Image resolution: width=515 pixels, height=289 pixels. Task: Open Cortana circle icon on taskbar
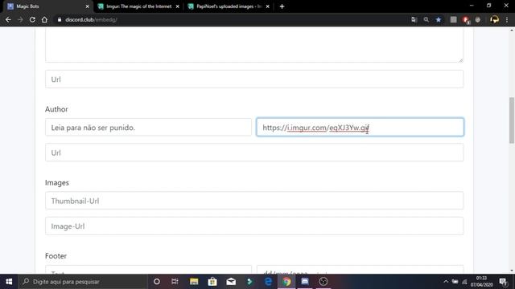point(157,282)
